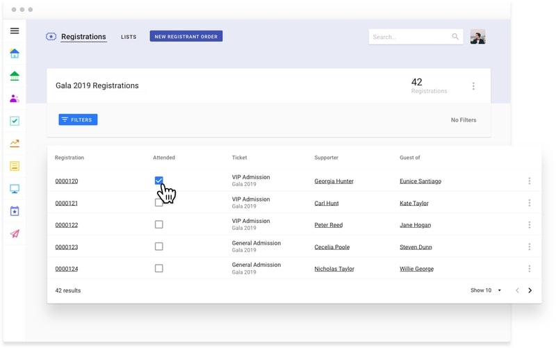Viewport: 556px width, 348px height.
Task: Uncheck Attended for registration 0000120
Action: (159, 181)
